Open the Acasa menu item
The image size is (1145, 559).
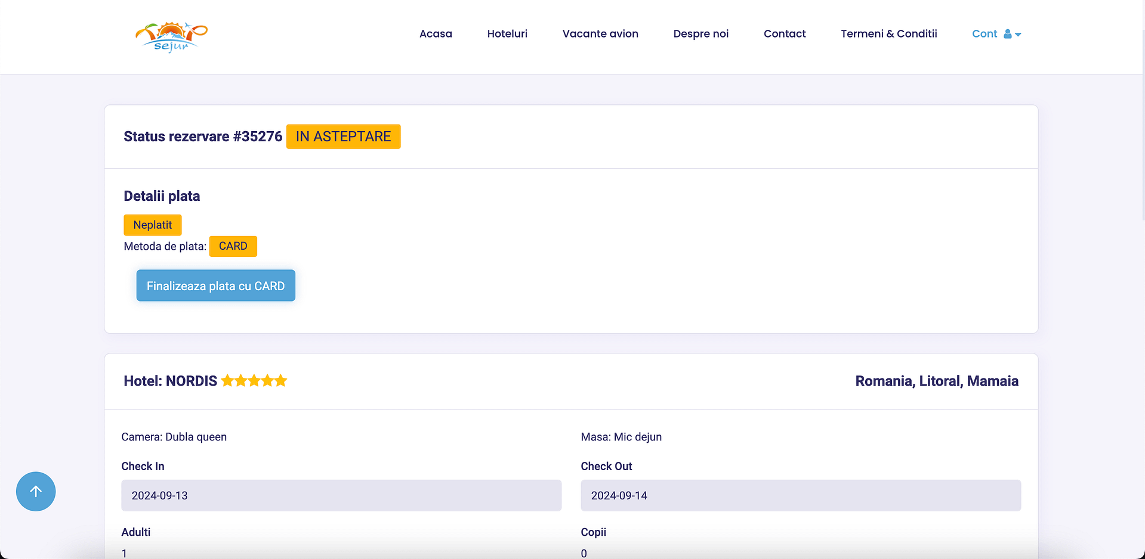pos(436,34)
